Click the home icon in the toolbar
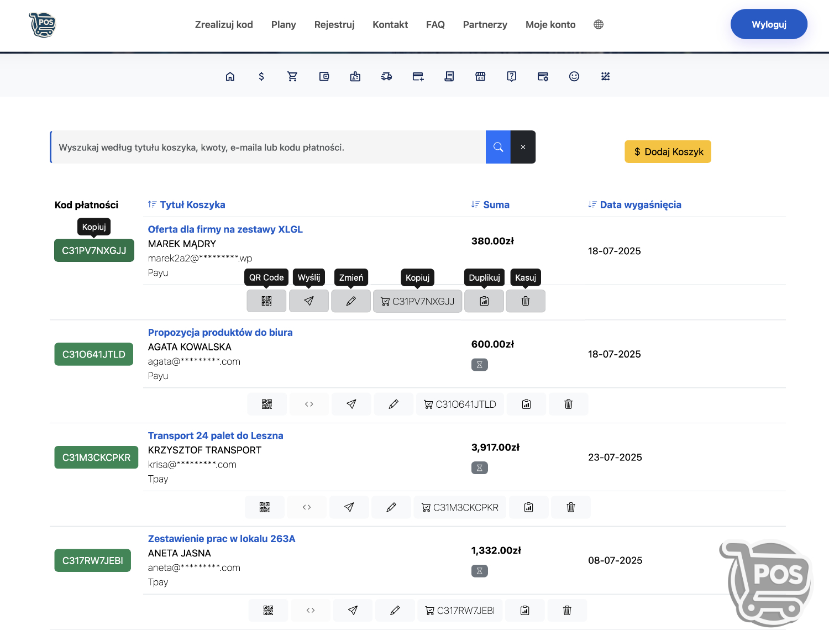829x641 pixels. [230, 77]
